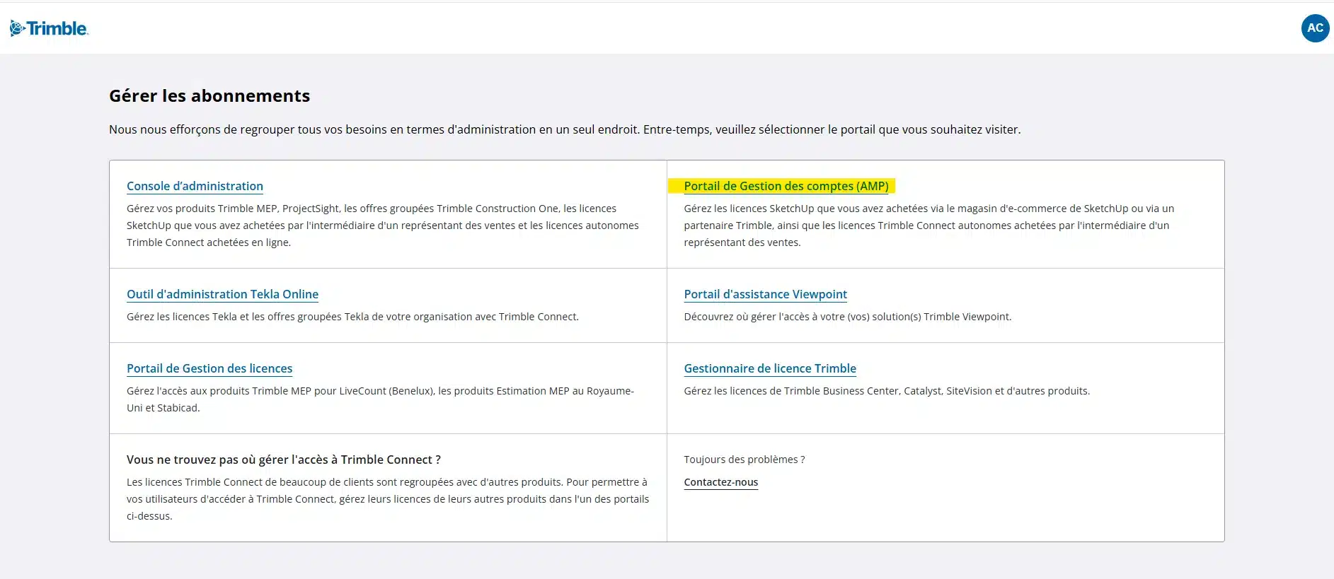Go to Outil d'administration Tekla Online
The image size is (1334, 579).
coord(222,294)
